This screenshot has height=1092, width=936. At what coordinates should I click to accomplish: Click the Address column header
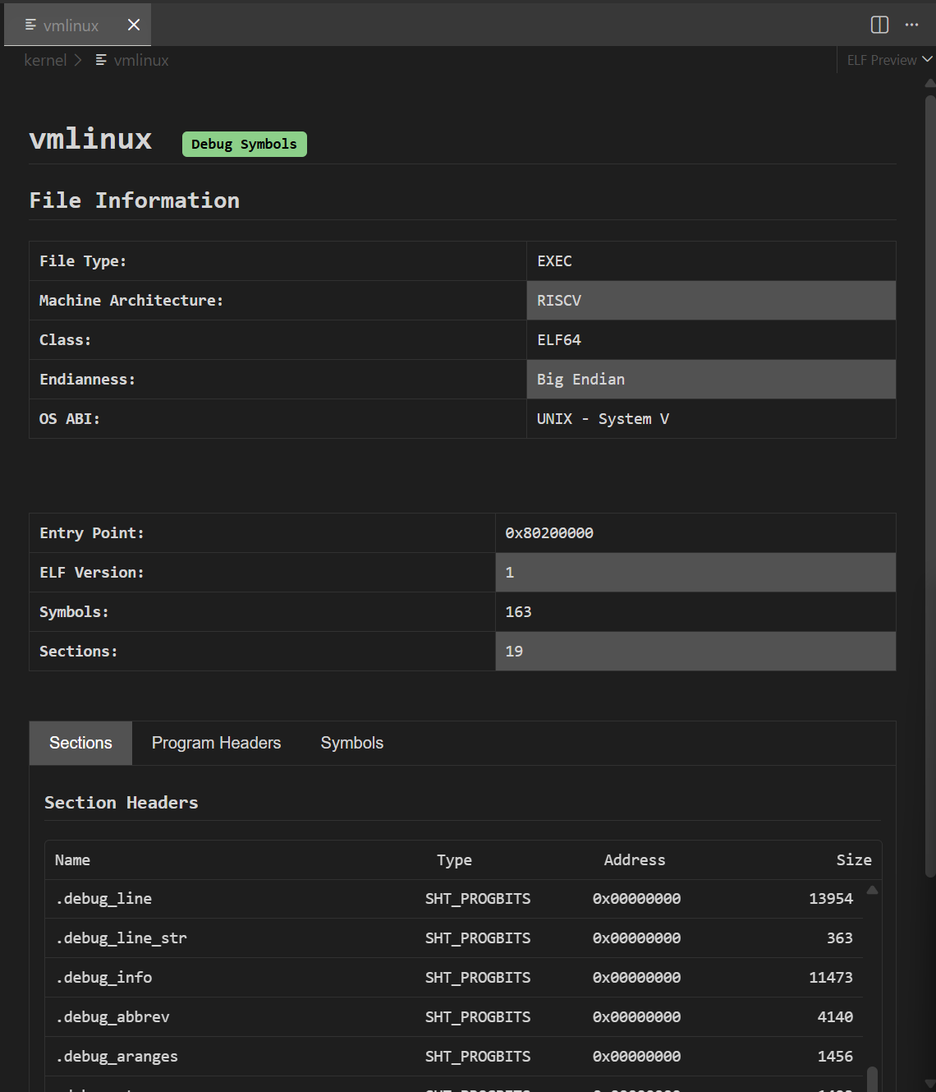635,860
